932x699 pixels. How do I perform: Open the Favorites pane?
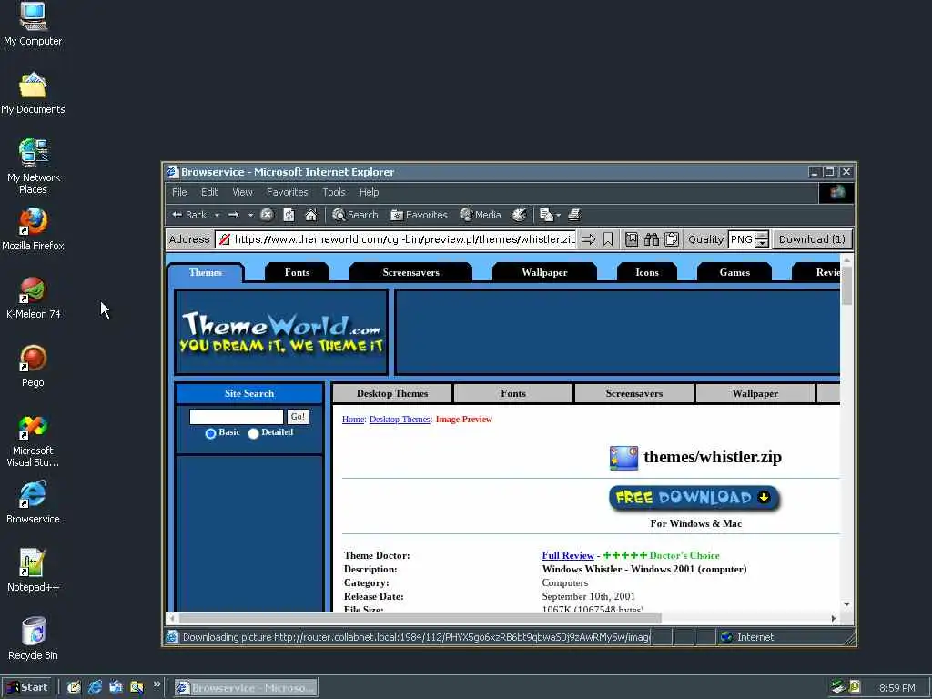coord(419,215)
